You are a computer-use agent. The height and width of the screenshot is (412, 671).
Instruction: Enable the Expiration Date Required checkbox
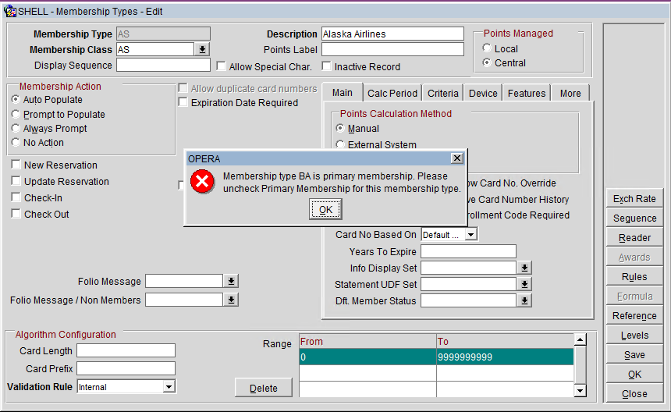pyautogui.click(x=183, y=103)
